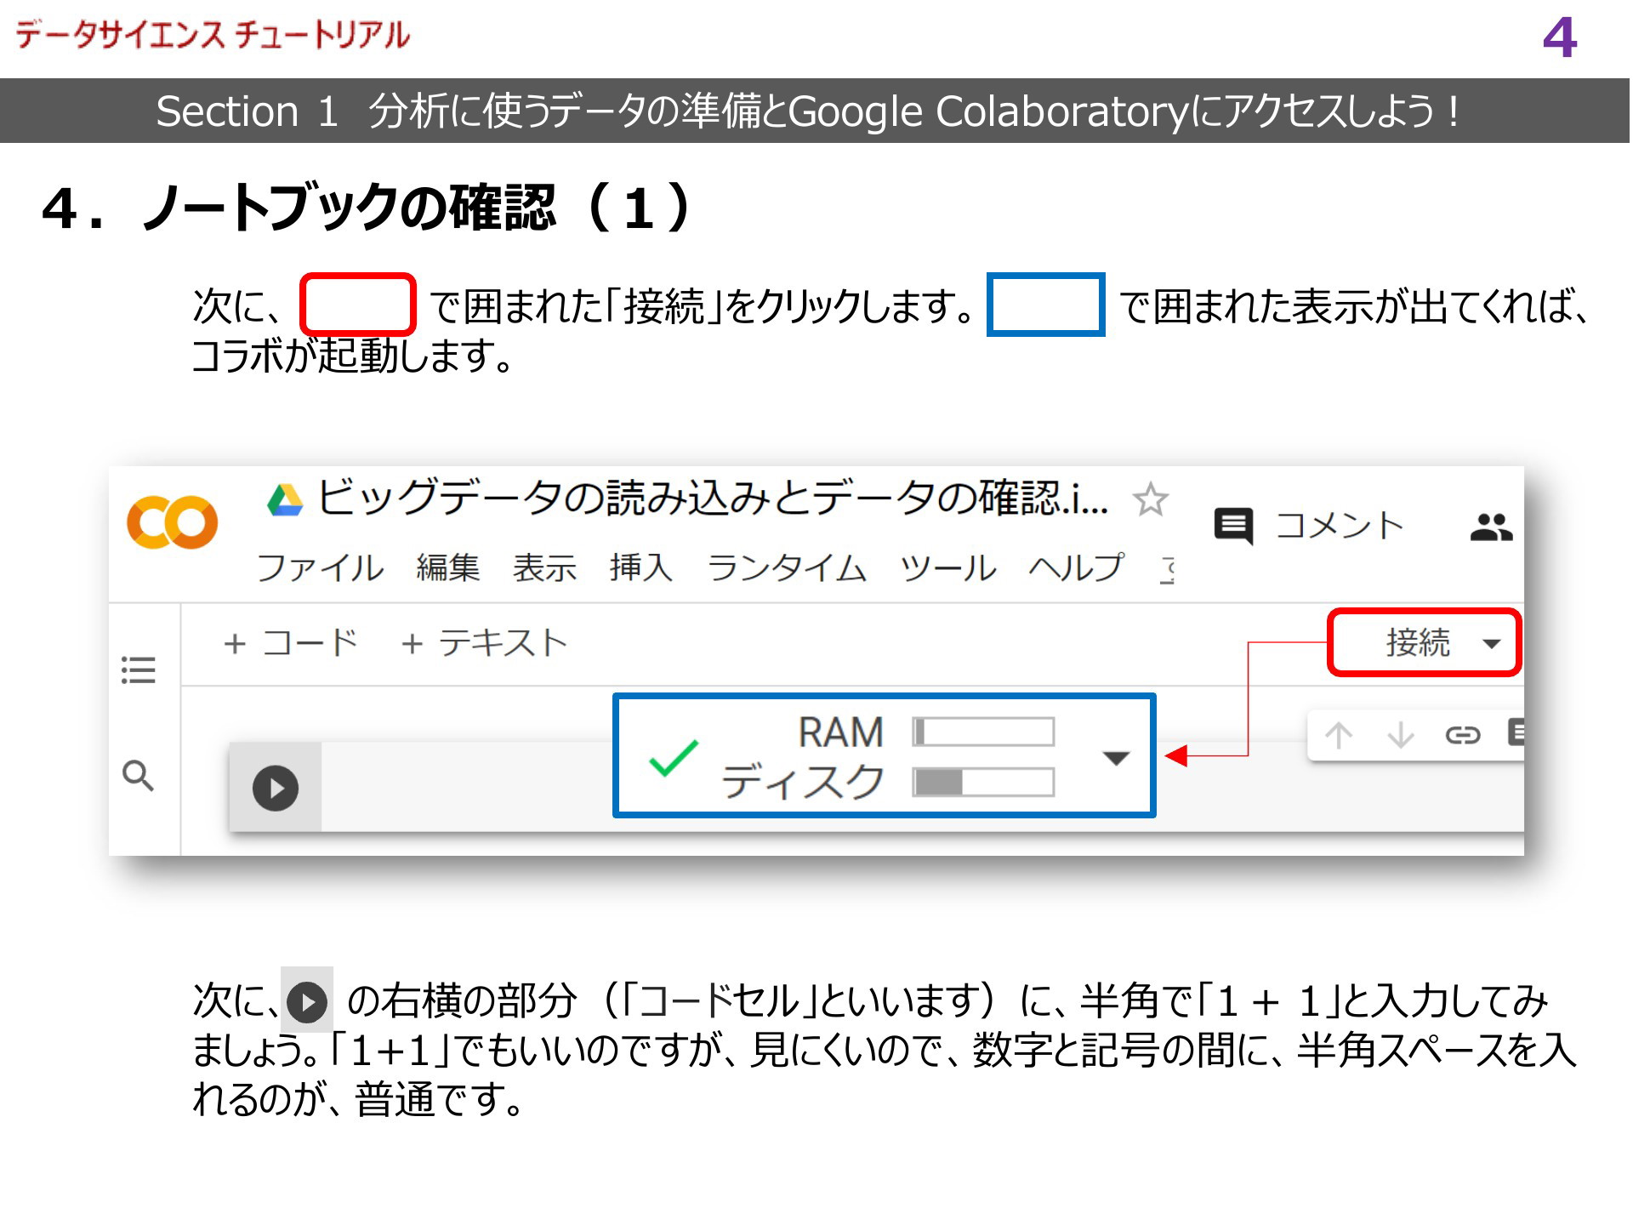Click the page number 4
Screen dimensions: 1633x1225
[x=1560, y=37]
